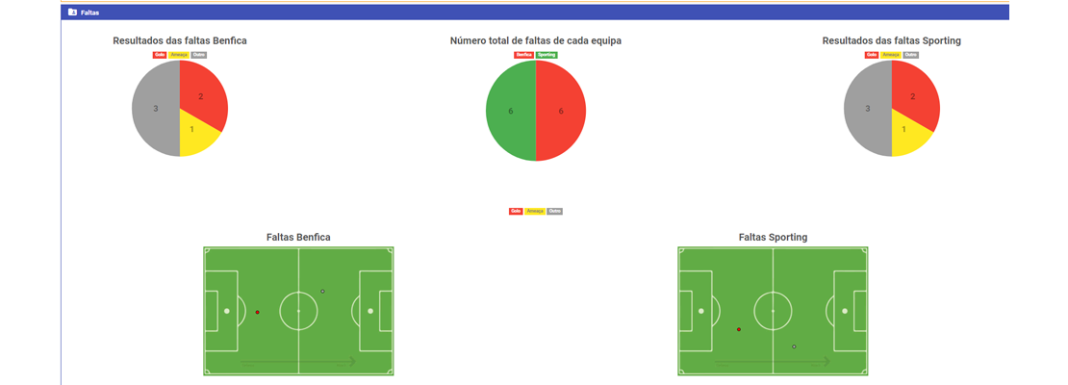
Task: Collapse the Faltas section header bar
Action: click(x=535, y=13)
